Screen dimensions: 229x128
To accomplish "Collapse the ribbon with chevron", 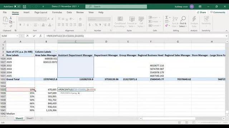I will click(x=226, y=31).
